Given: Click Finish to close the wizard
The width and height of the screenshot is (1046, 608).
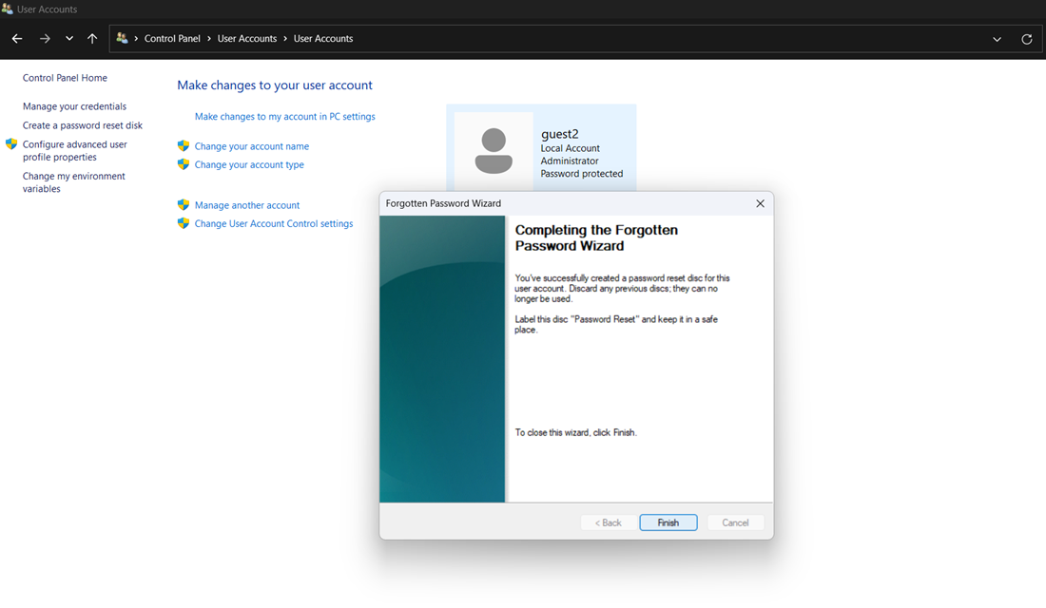Looking at the screenshot, I should click(x=668, y=522).
